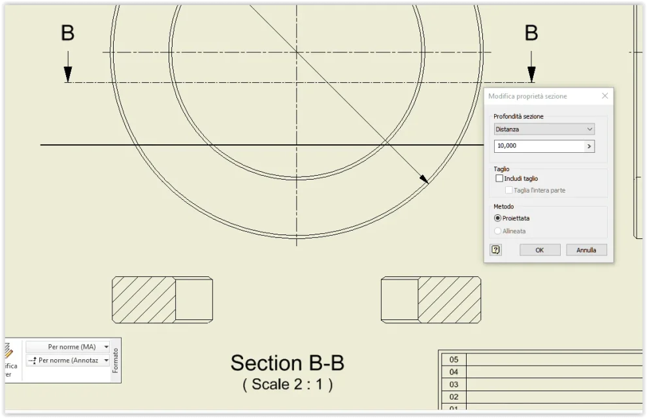Click the Formato panel label

(115, 361)
